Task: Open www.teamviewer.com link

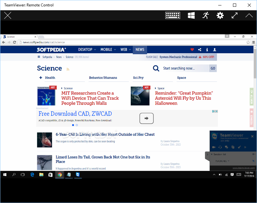Action: pyautogui.click(x=244, y=168)
